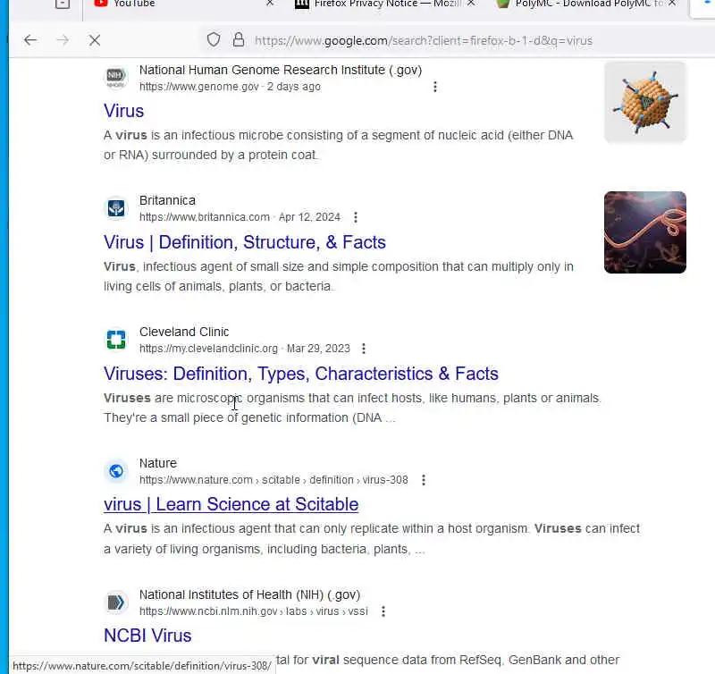
Task: Click the ncbi.nlm.nih.gov breadcrumb URL
Action: coord(254,611)
